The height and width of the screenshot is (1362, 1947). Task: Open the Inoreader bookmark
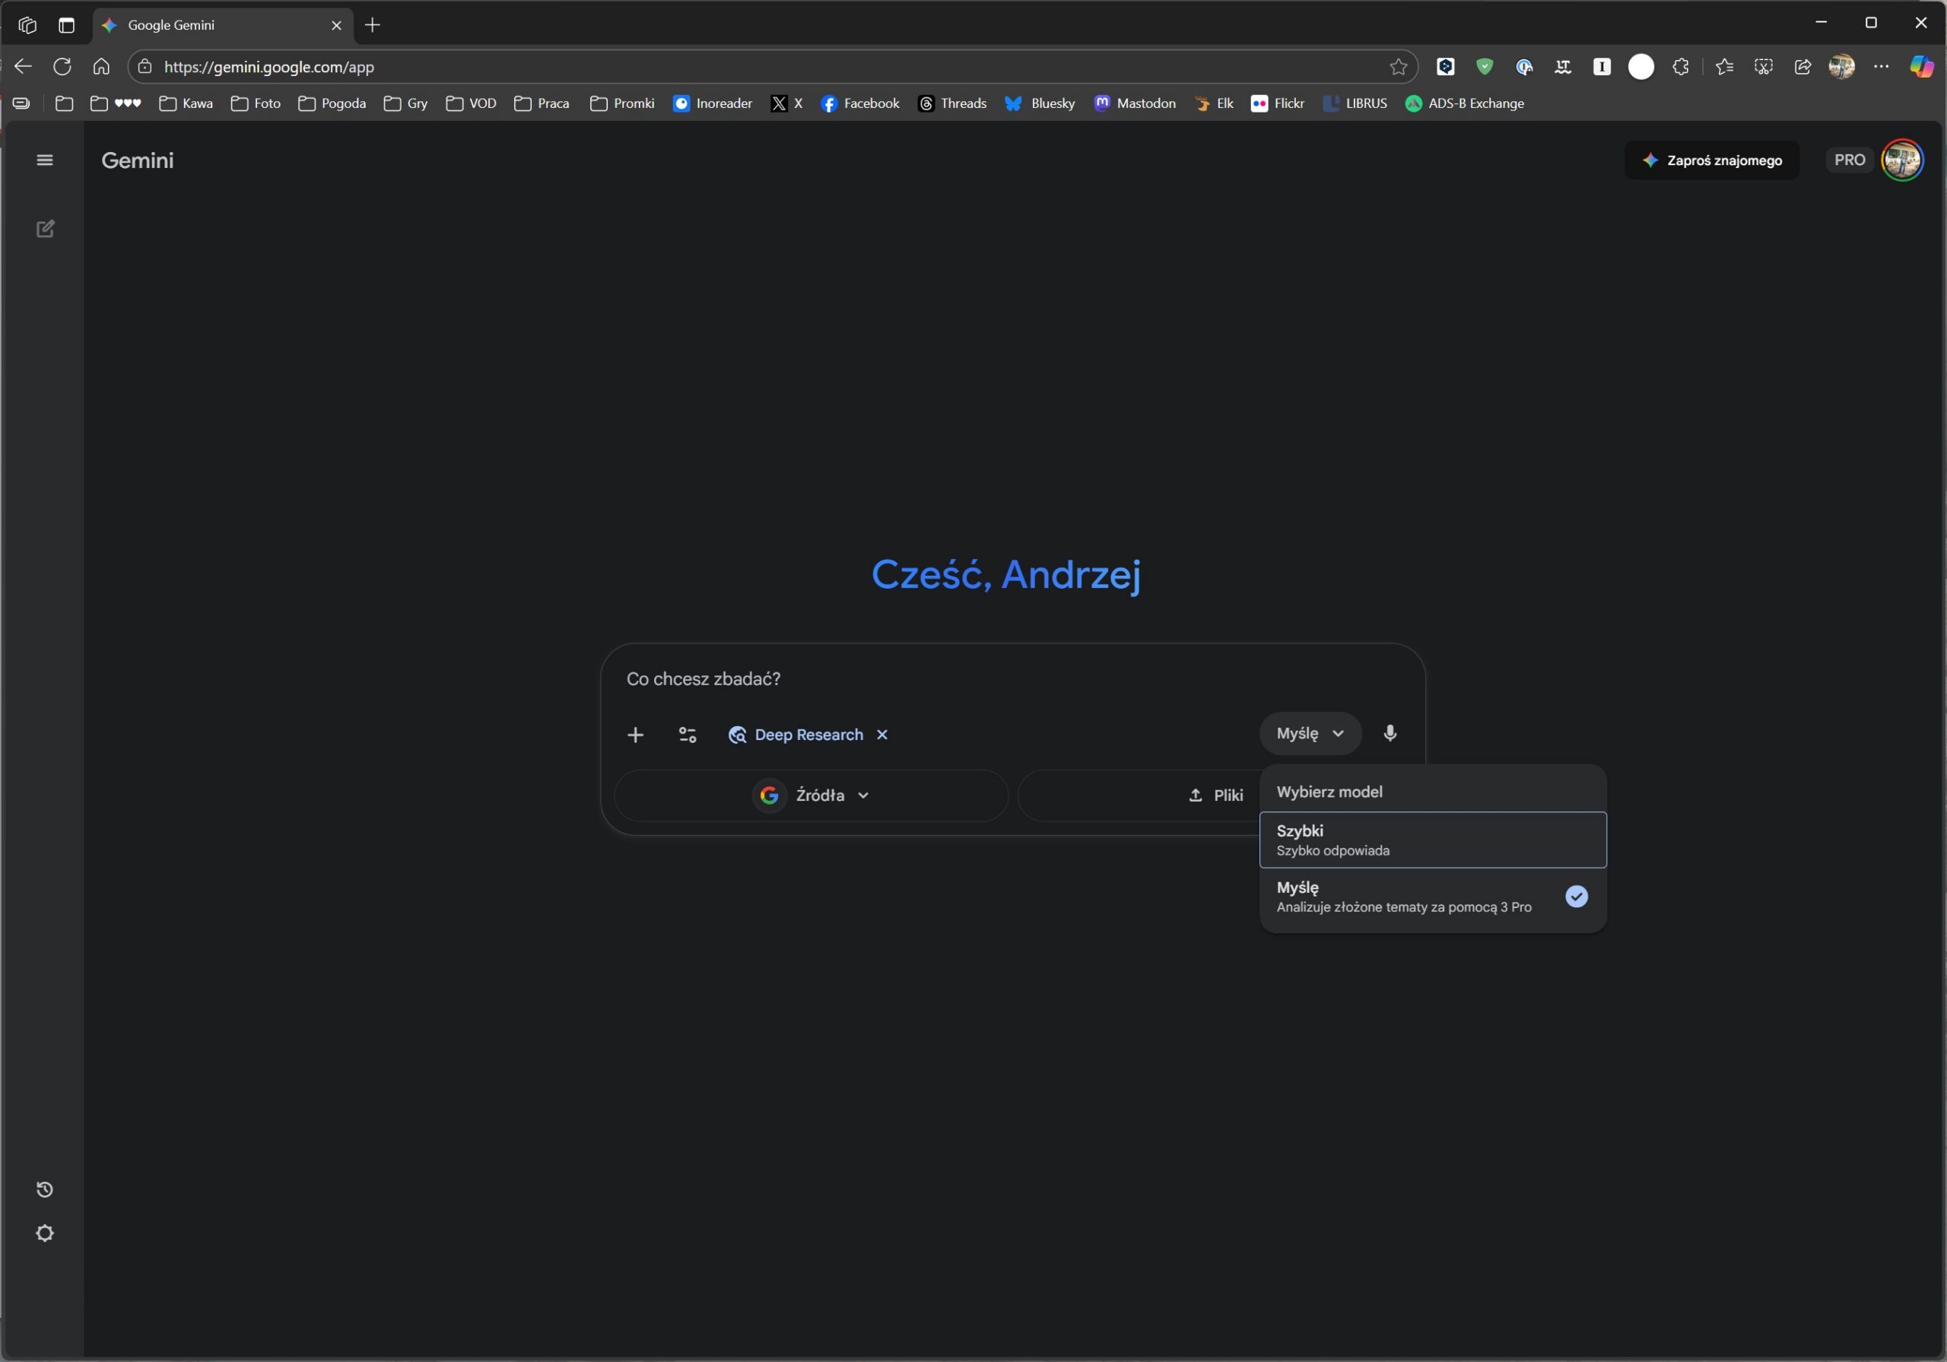[x=713, y=103]
